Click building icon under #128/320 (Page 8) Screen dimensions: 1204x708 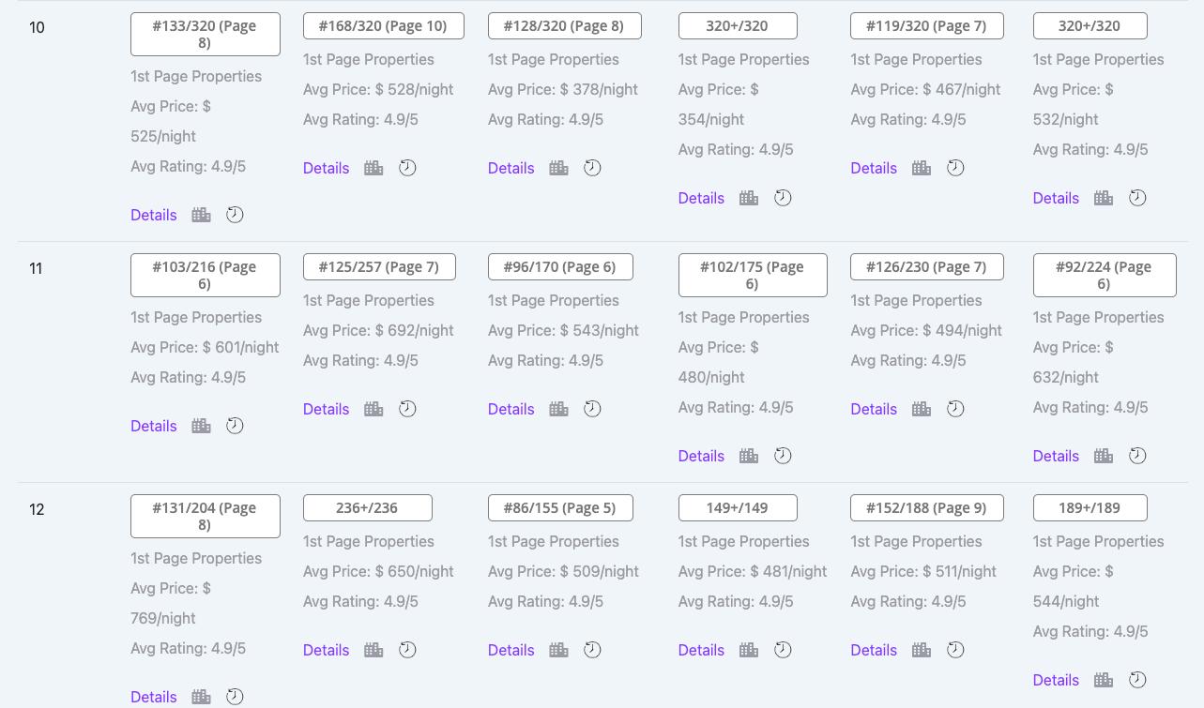click(558, 168)
